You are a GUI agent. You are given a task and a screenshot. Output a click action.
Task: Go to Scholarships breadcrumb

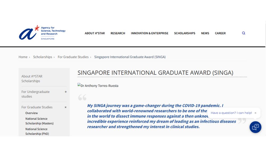[43, 57]
